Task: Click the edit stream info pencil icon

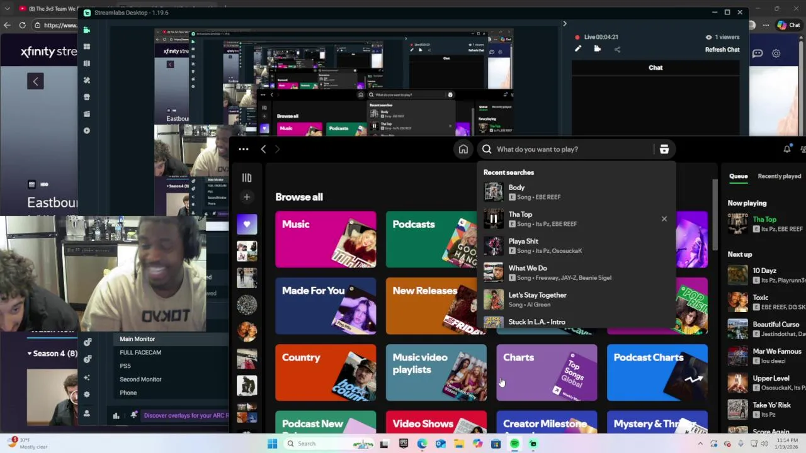Action: (578, 49)
